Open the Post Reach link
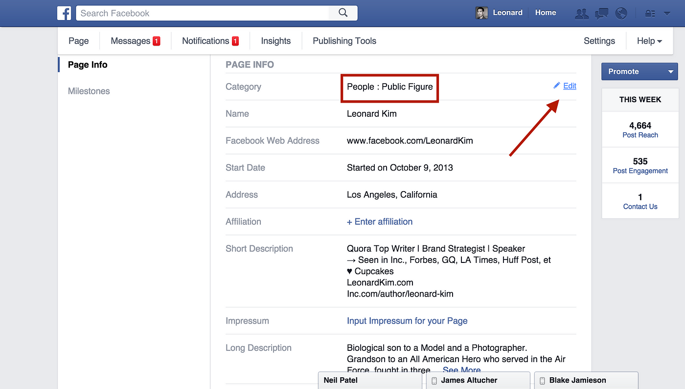 (x=640, y=135)
